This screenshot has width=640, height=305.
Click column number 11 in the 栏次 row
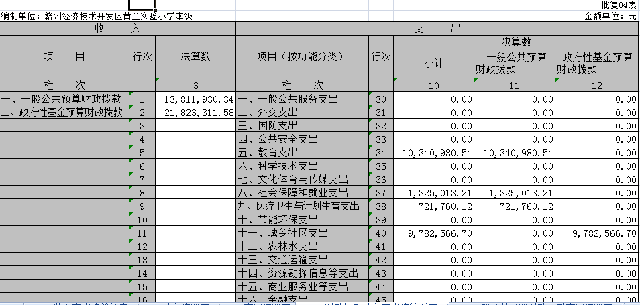coord(515,85)
